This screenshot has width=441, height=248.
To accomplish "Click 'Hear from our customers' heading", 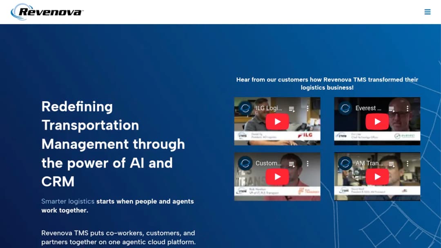I will (x=327, y=84).
